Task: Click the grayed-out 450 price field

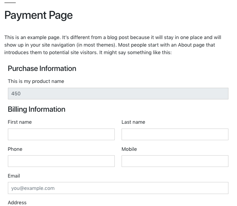Action: 118,94
